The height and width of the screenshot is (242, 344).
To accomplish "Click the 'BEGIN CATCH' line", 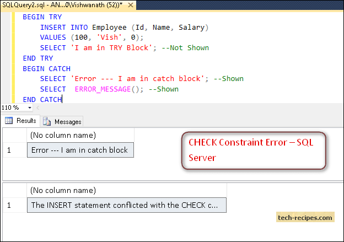I will [47, 69].
